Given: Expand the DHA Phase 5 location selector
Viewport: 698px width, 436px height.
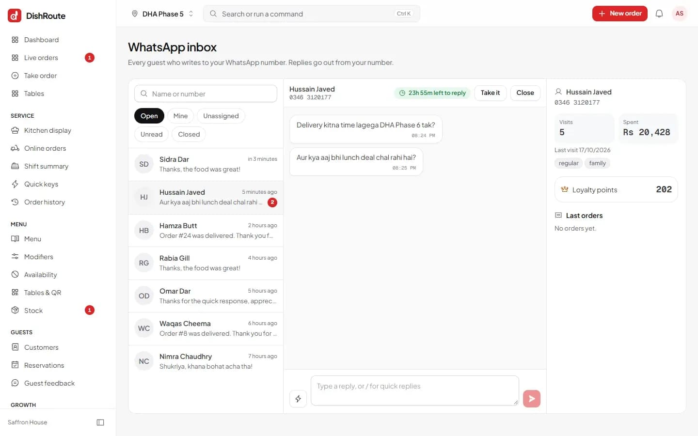Looking at the screenshot, I should click(x=162, y=14).
